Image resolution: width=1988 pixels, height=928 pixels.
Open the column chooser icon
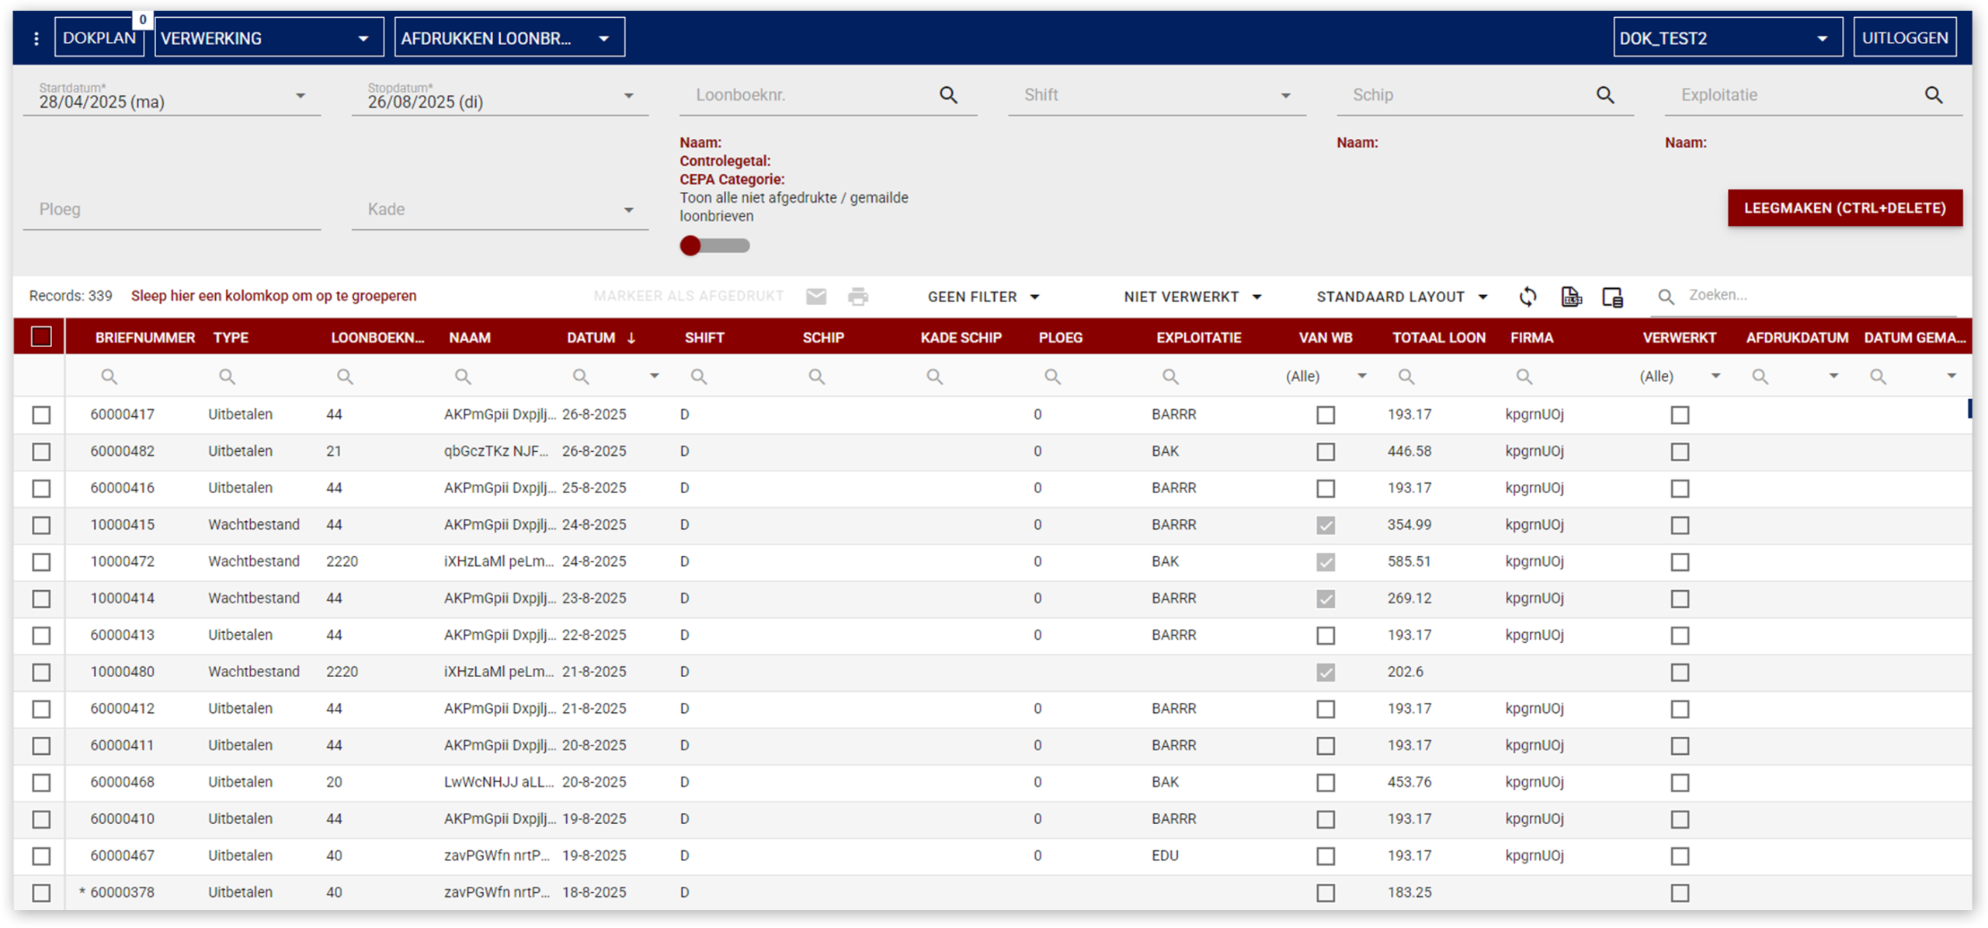click(x=1612, y=297)
